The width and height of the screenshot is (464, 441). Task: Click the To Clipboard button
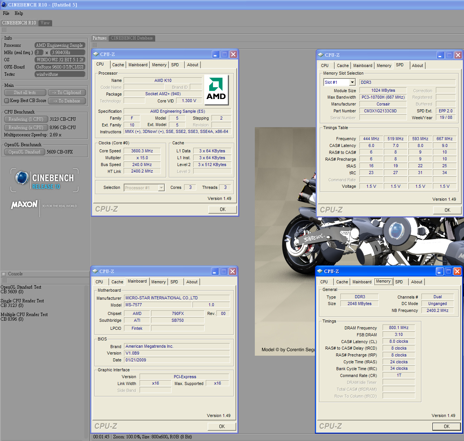point(67,93)
